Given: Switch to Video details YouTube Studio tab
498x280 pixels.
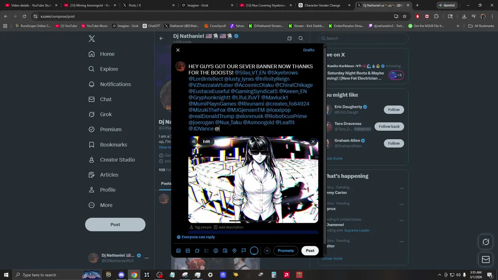Looking at the screenshot, I should coord(31,5).
